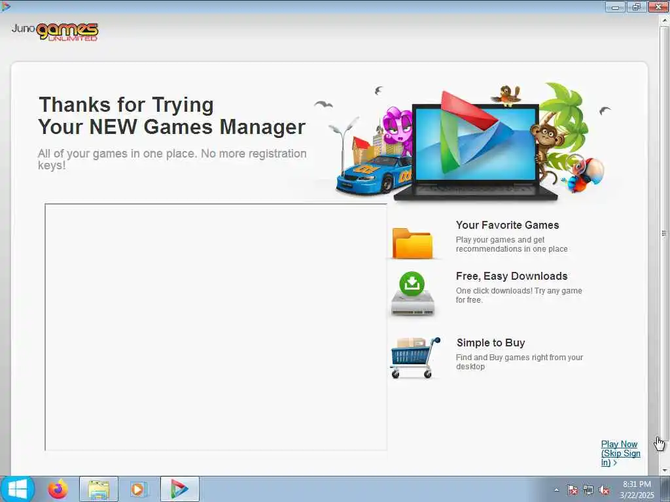This screenshot has width=670, height=502.
Task: Click 'Play your games and get recommendations' text
Action: coord(512,244)
